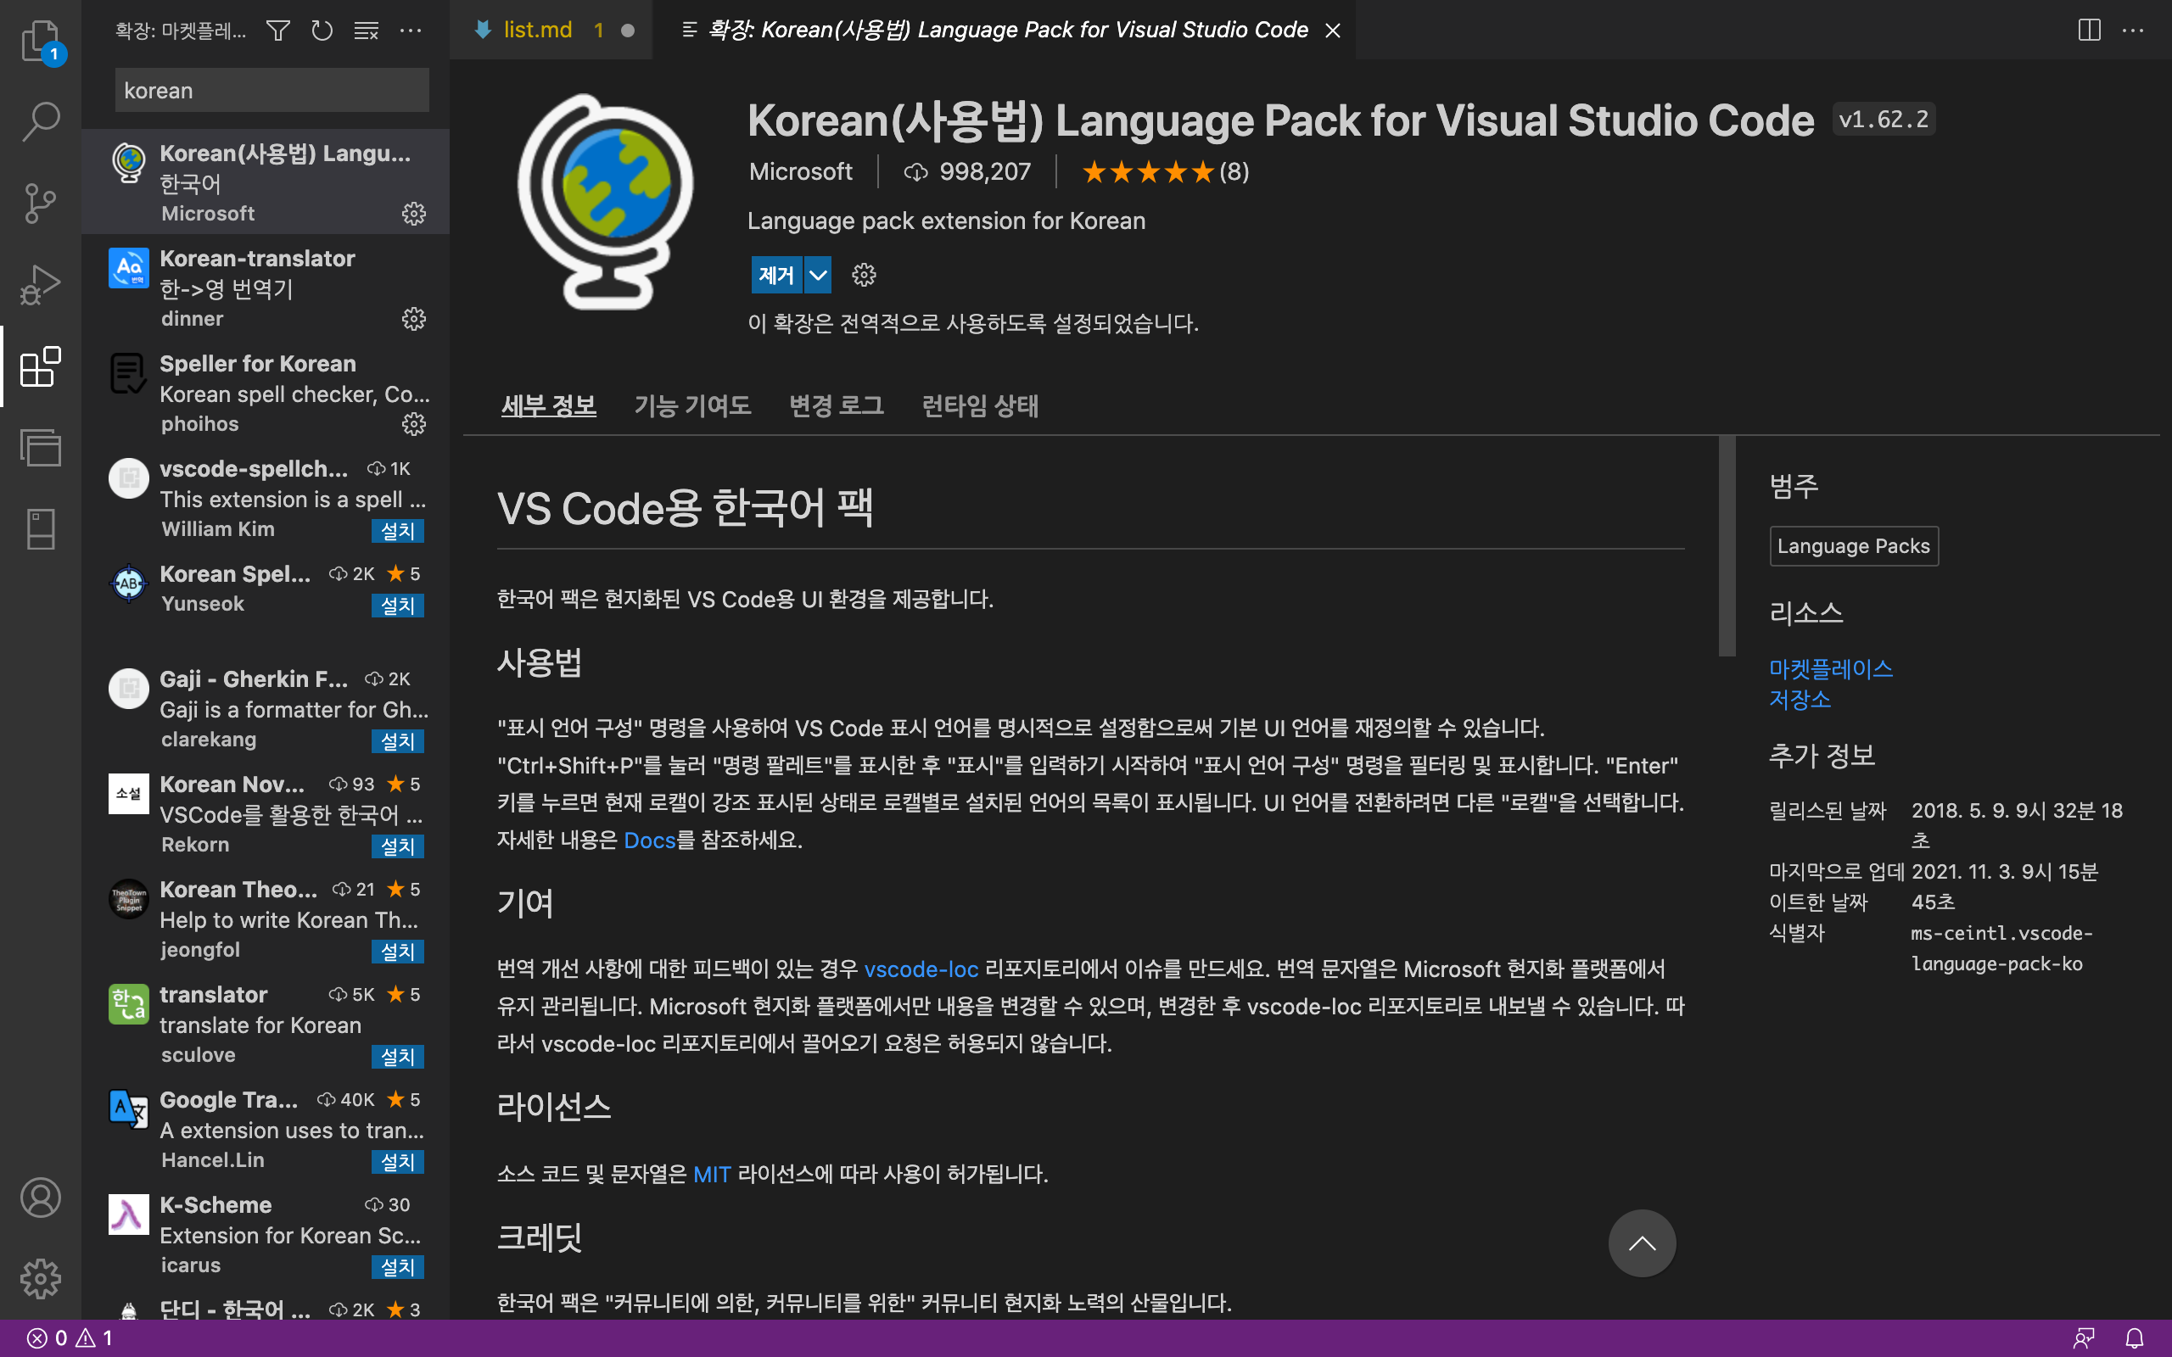This screenshot has width=2172, height=1357.
Task: Install K-Scheme extension by icarus
Action: coord(398,1266)
